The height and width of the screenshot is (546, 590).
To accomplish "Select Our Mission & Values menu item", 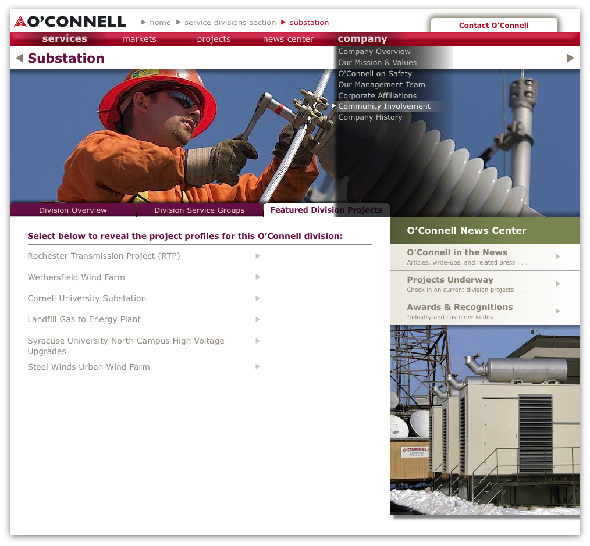I will [378, 63].
